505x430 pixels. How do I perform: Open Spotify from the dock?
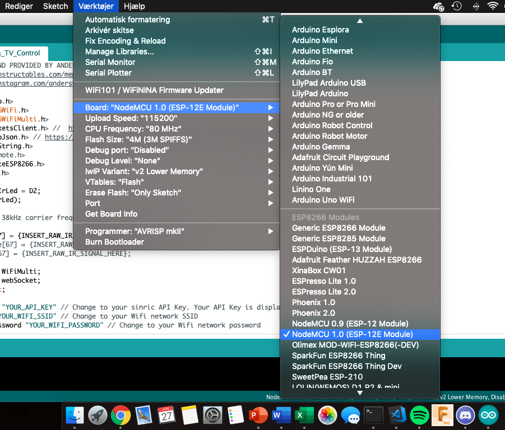click(x=419, y=415)
